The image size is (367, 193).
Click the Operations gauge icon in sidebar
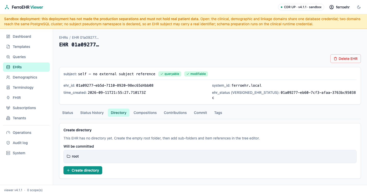pyautogui.click(x=8, y=133)
